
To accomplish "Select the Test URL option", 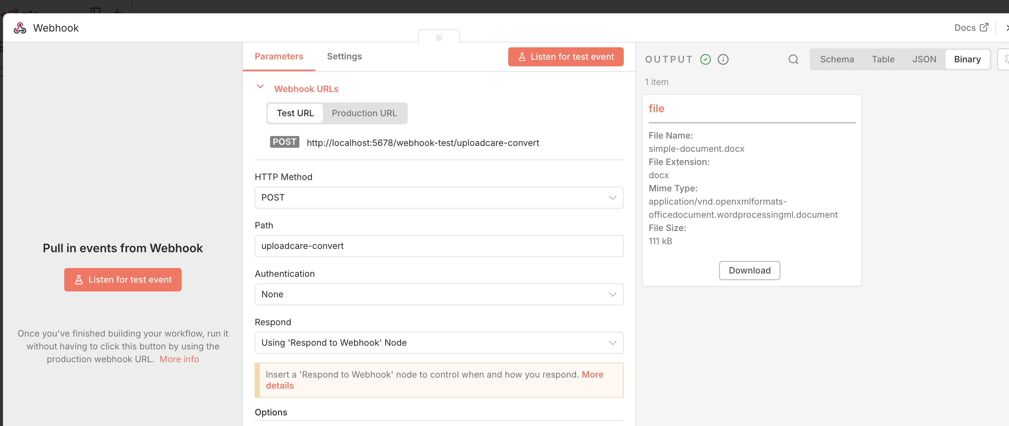I will coord(295,113).
